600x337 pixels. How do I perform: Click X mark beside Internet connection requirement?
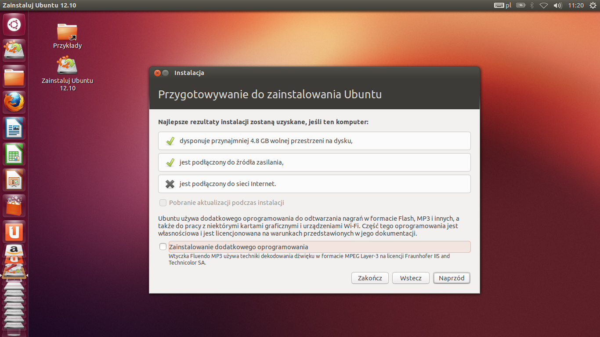pos(170,184)
